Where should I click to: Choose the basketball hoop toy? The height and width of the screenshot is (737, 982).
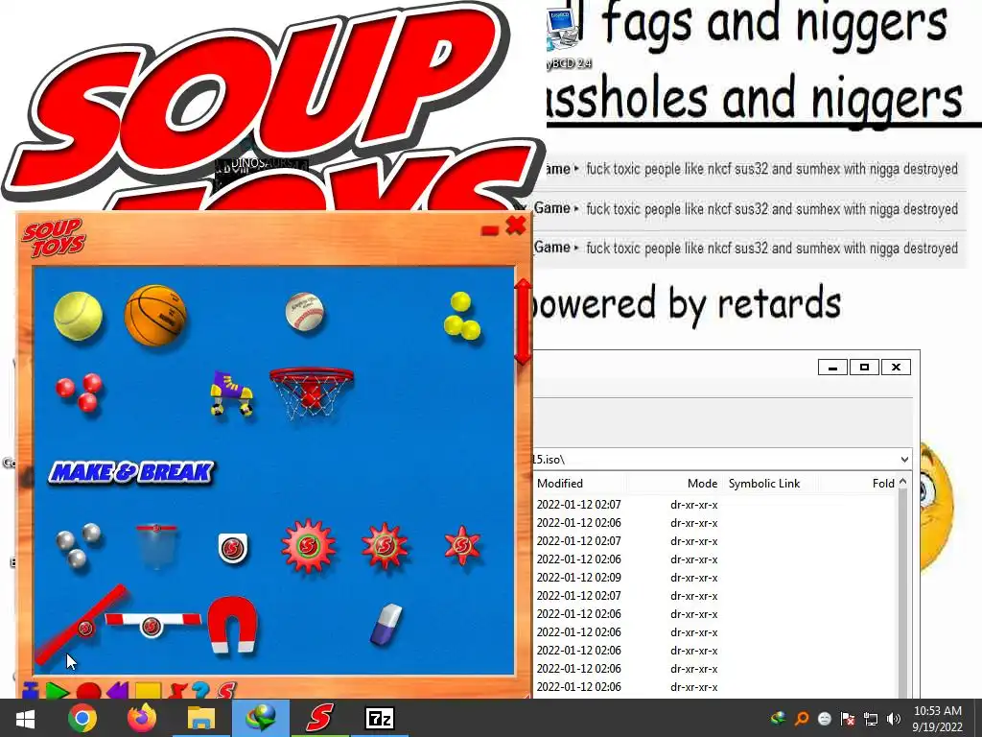tap(312, 392)
